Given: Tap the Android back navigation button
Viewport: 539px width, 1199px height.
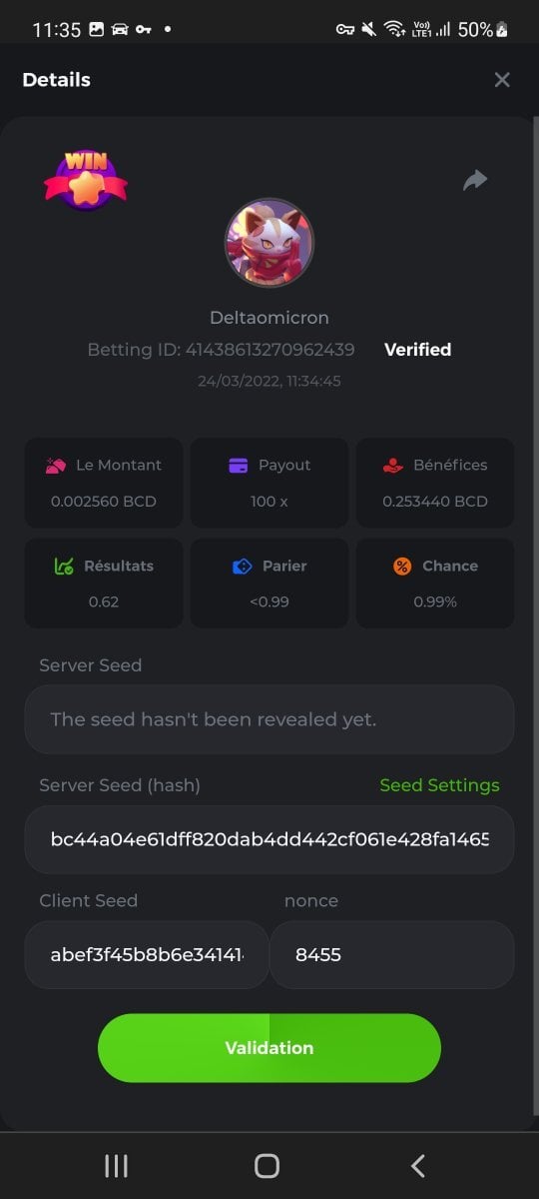Looking at the screenshot, I should pyautogui.click(x=418, y=1165).
